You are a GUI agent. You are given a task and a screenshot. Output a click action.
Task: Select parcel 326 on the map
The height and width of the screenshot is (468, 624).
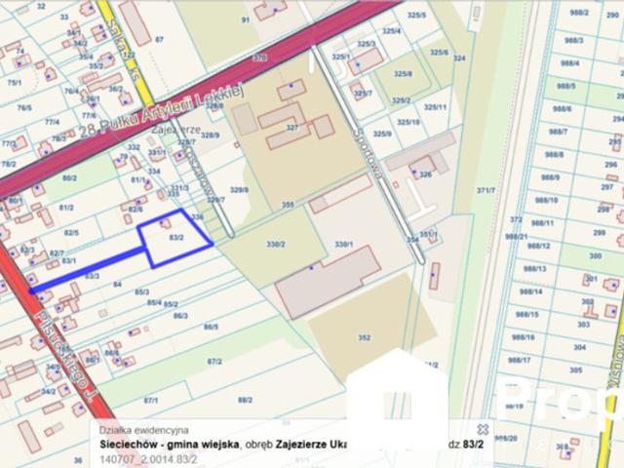(424, 175)
